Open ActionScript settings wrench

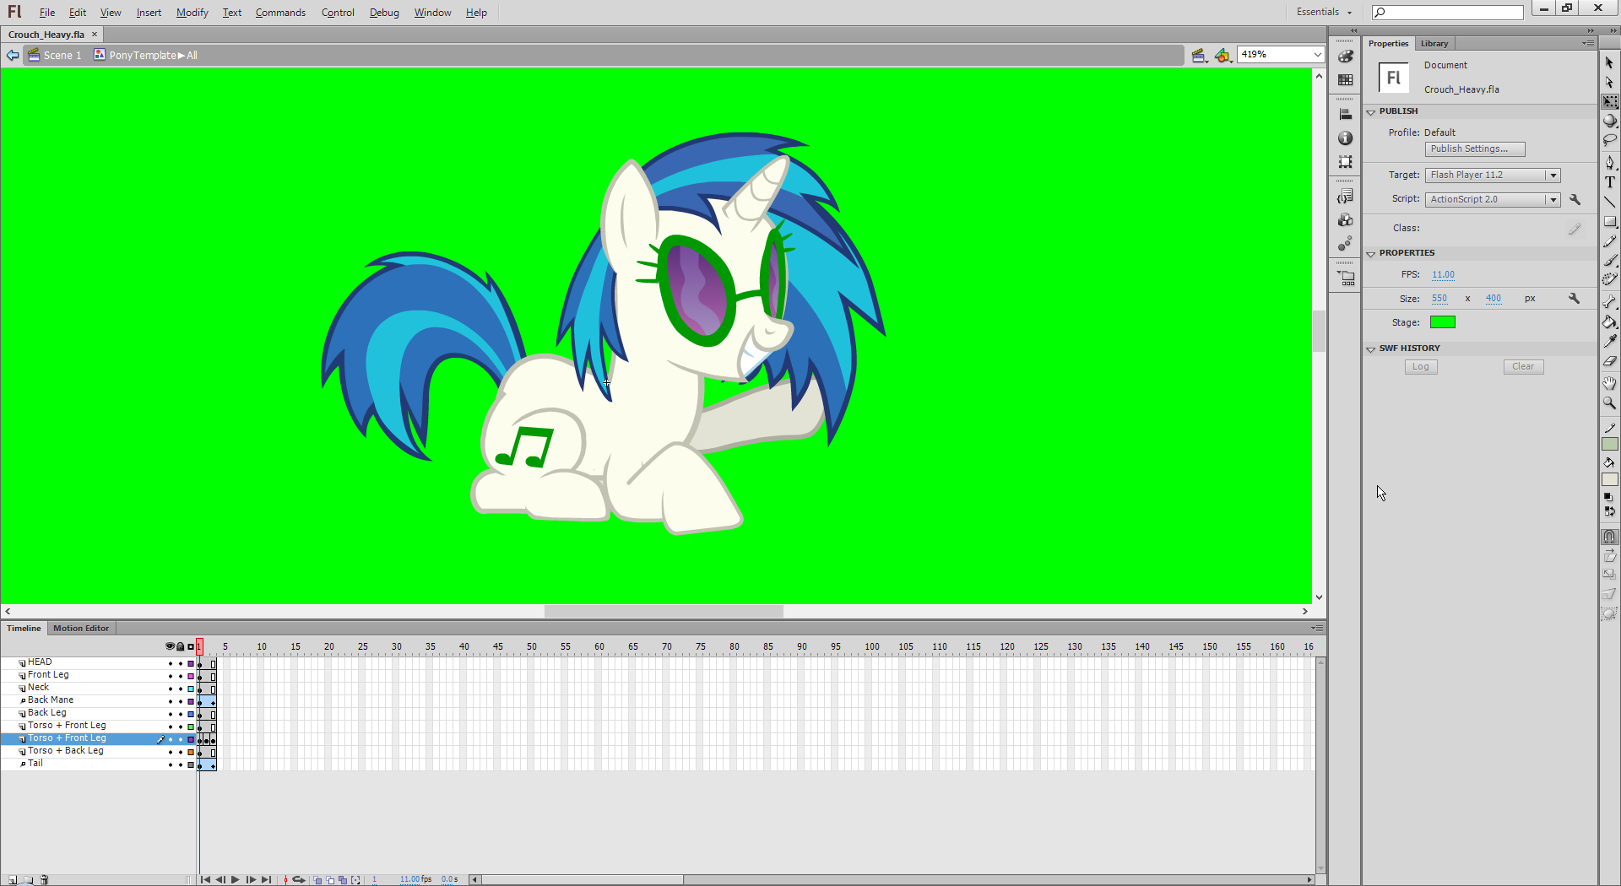point(1575,199)
